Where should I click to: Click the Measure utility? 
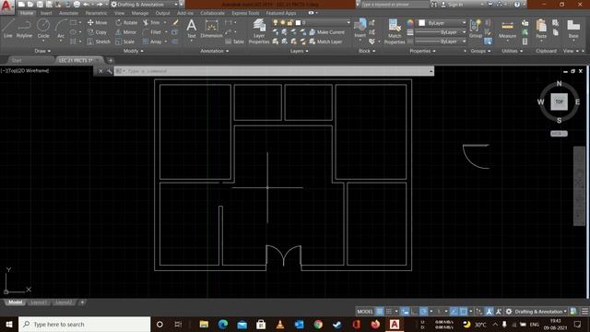507,30
